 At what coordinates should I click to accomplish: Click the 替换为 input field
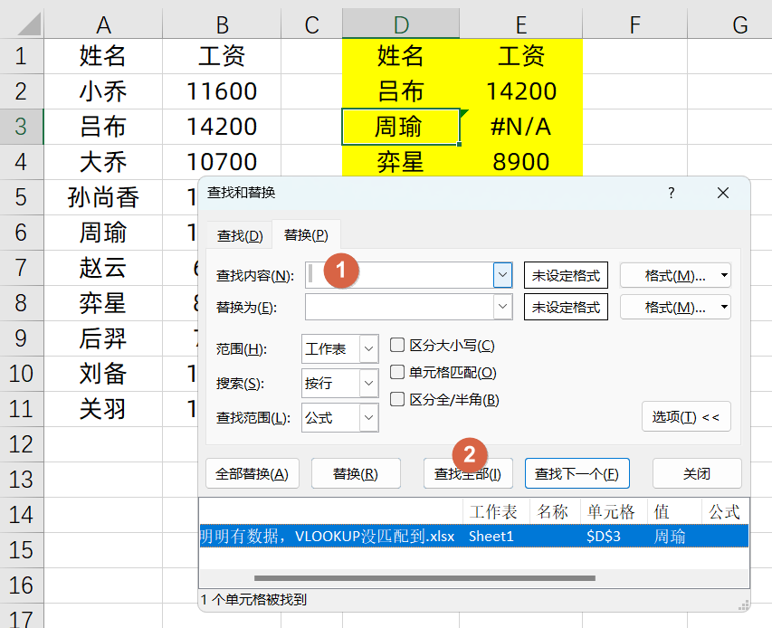coord(399,307)
